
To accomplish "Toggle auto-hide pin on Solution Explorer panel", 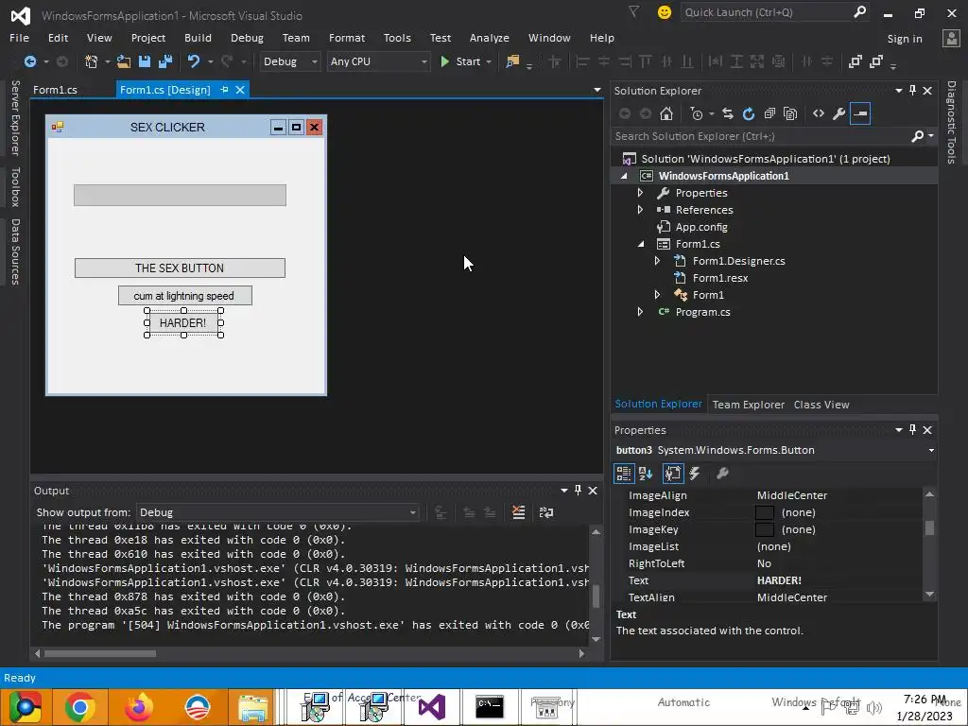I will point(912,90).
